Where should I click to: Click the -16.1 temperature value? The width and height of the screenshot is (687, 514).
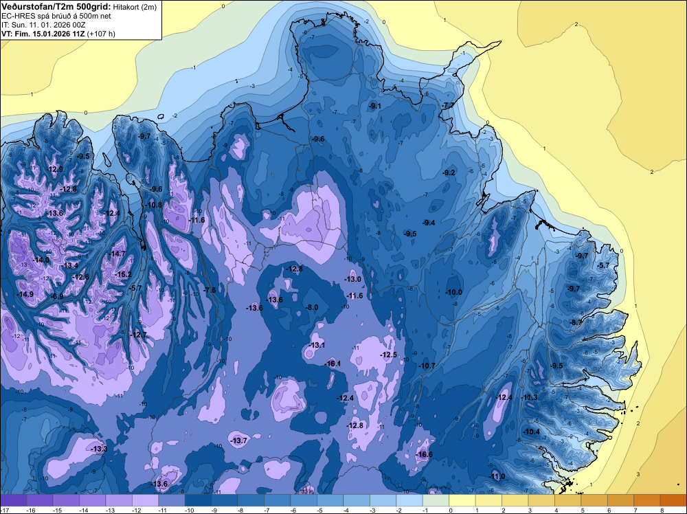coord(333,364)
